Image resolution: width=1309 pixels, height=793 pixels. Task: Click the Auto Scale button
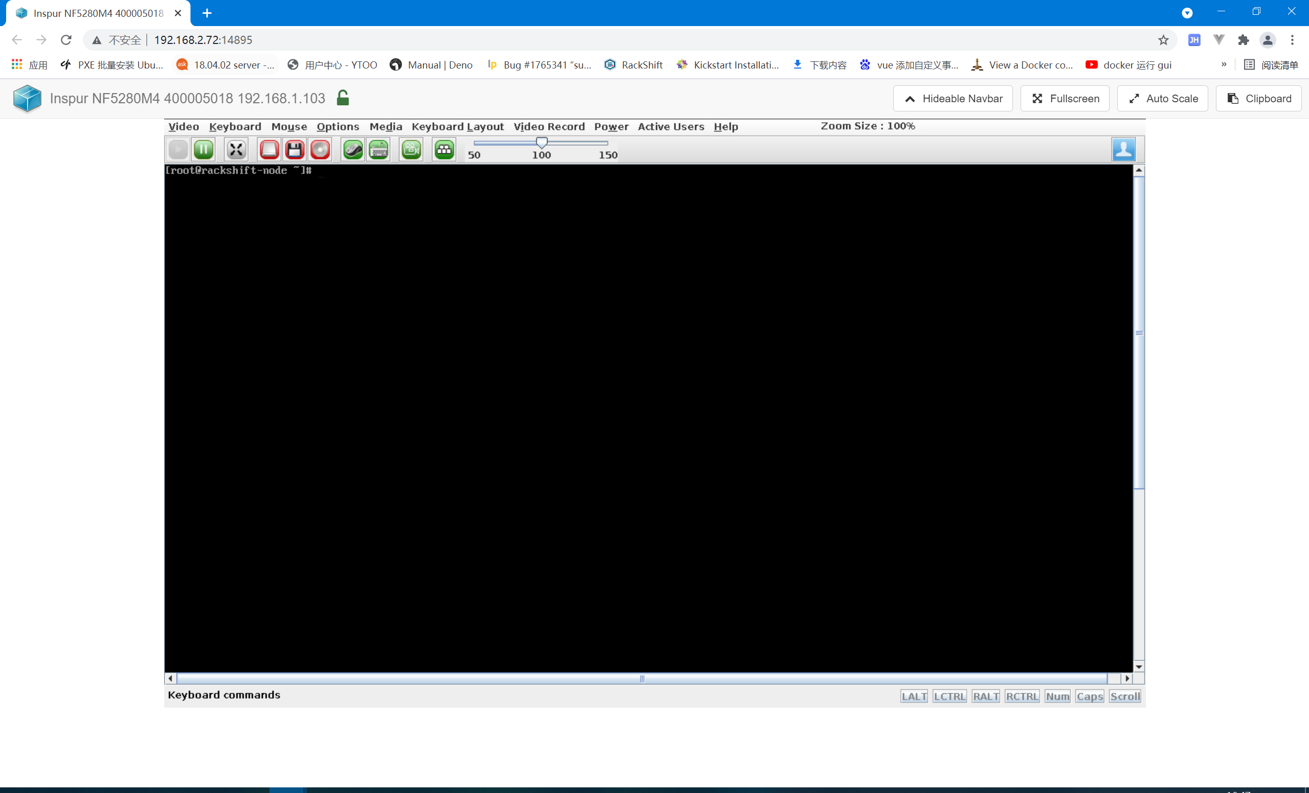tap(1163, 98)
